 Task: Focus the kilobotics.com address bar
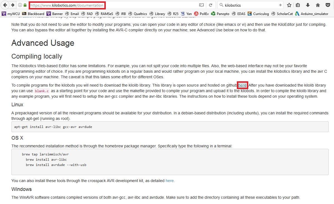(67, 5)
